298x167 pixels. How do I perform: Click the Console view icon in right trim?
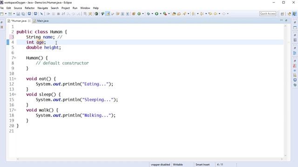pyautogui.click(x=295, y=80)
